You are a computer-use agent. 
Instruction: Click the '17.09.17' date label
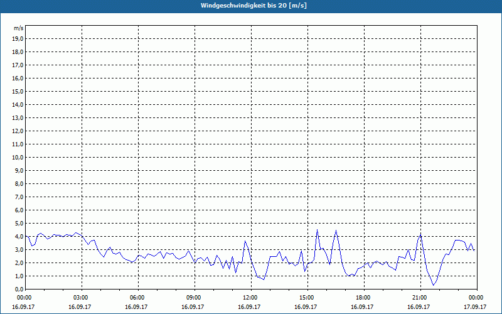coord(475,306)
